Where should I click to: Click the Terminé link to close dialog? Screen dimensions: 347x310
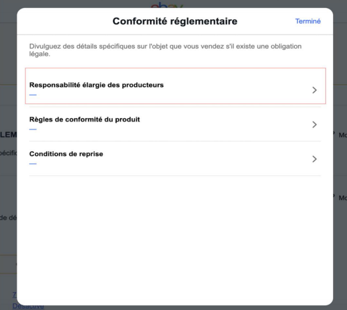(308, 21)
